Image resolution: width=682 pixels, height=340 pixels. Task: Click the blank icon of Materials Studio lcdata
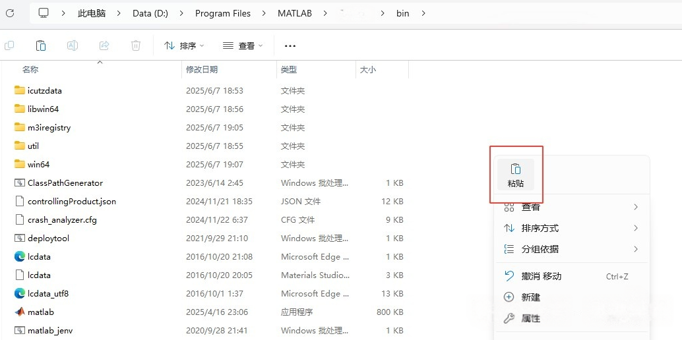[20, 275]
